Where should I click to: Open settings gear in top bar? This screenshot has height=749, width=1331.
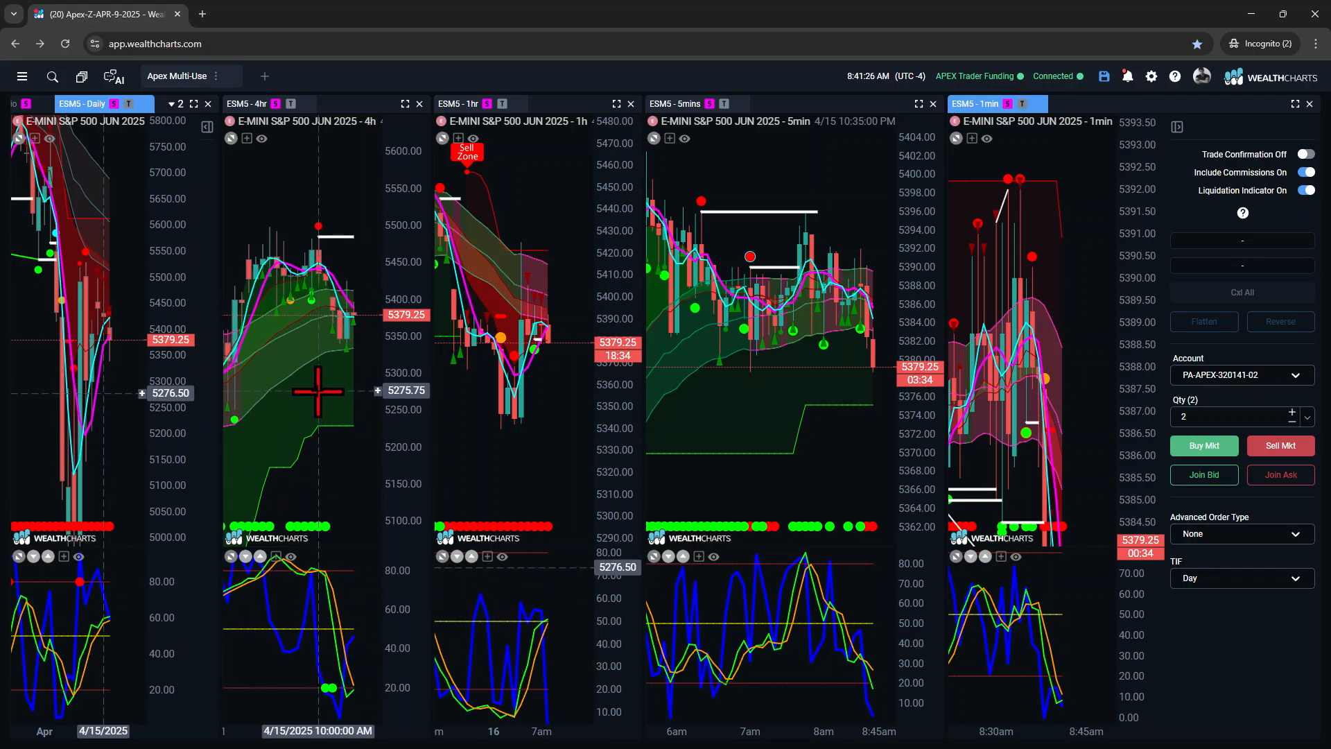click(x=1151, y=76)
